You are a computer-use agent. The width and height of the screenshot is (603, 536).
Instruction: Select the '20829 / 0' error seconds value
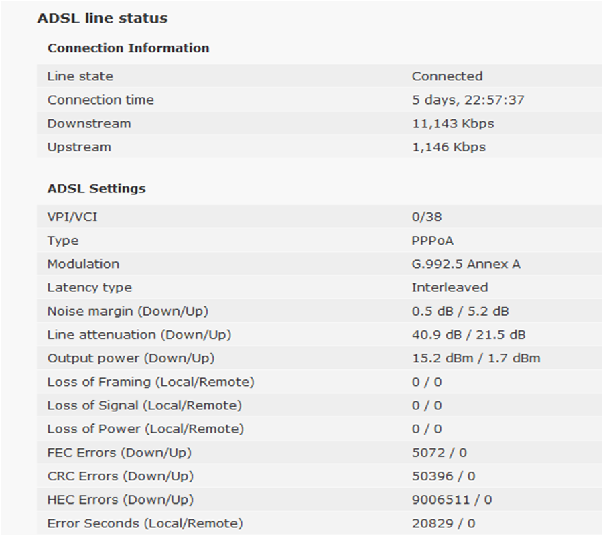coord(444,523)
